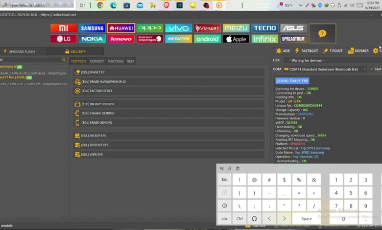
Task: Select the Infinix brand logo
Action: point(265,39)
